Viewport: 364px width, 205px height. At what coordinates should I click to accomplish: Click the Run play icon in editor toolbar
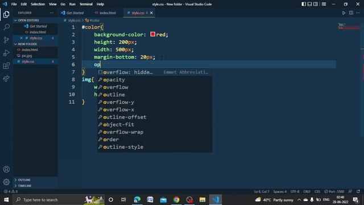[344, 13]
